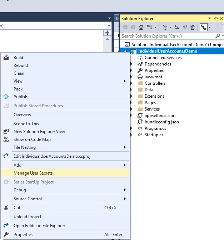Viewport: 224px width, 240px height.
Task: Toggle the Preview Selected Items button
Action: [204, 27]
